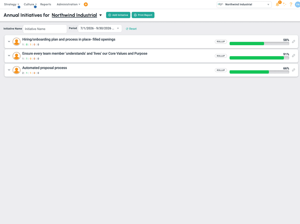Click status counts under Core Values initiative
300x224 pixels.
click(30, 59)
